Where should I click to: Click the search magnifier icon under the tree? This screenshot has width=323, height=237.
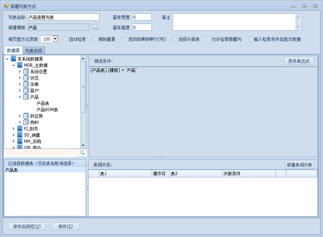[x=82, y=152]
